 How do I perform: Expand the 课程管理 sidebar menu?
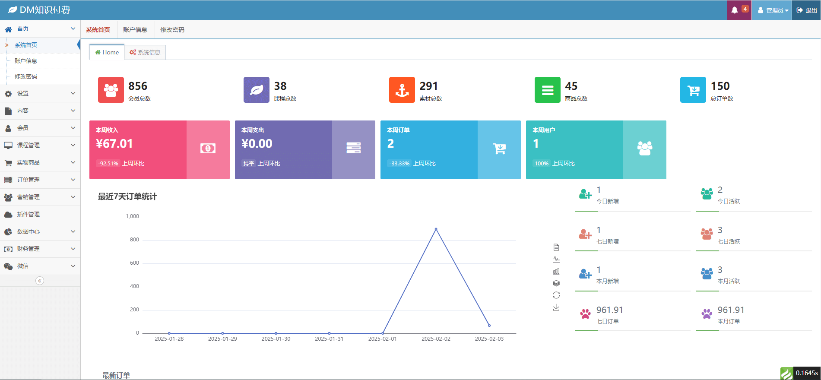coord(40,145)
